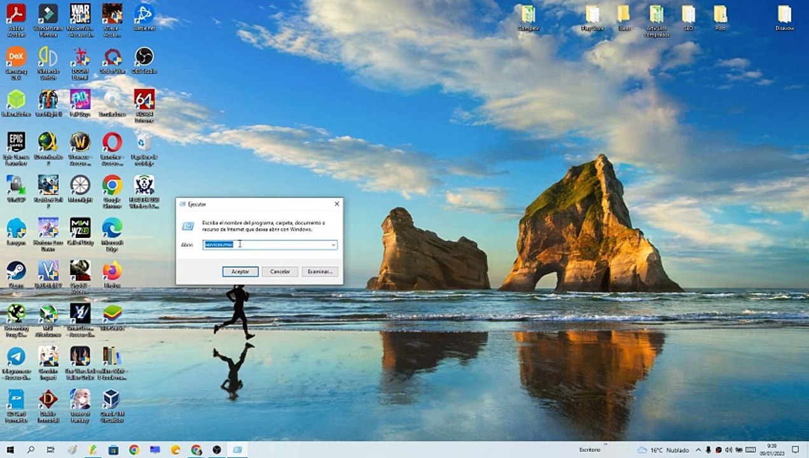Open the Compartir folder on the desktop

[529, 17]
